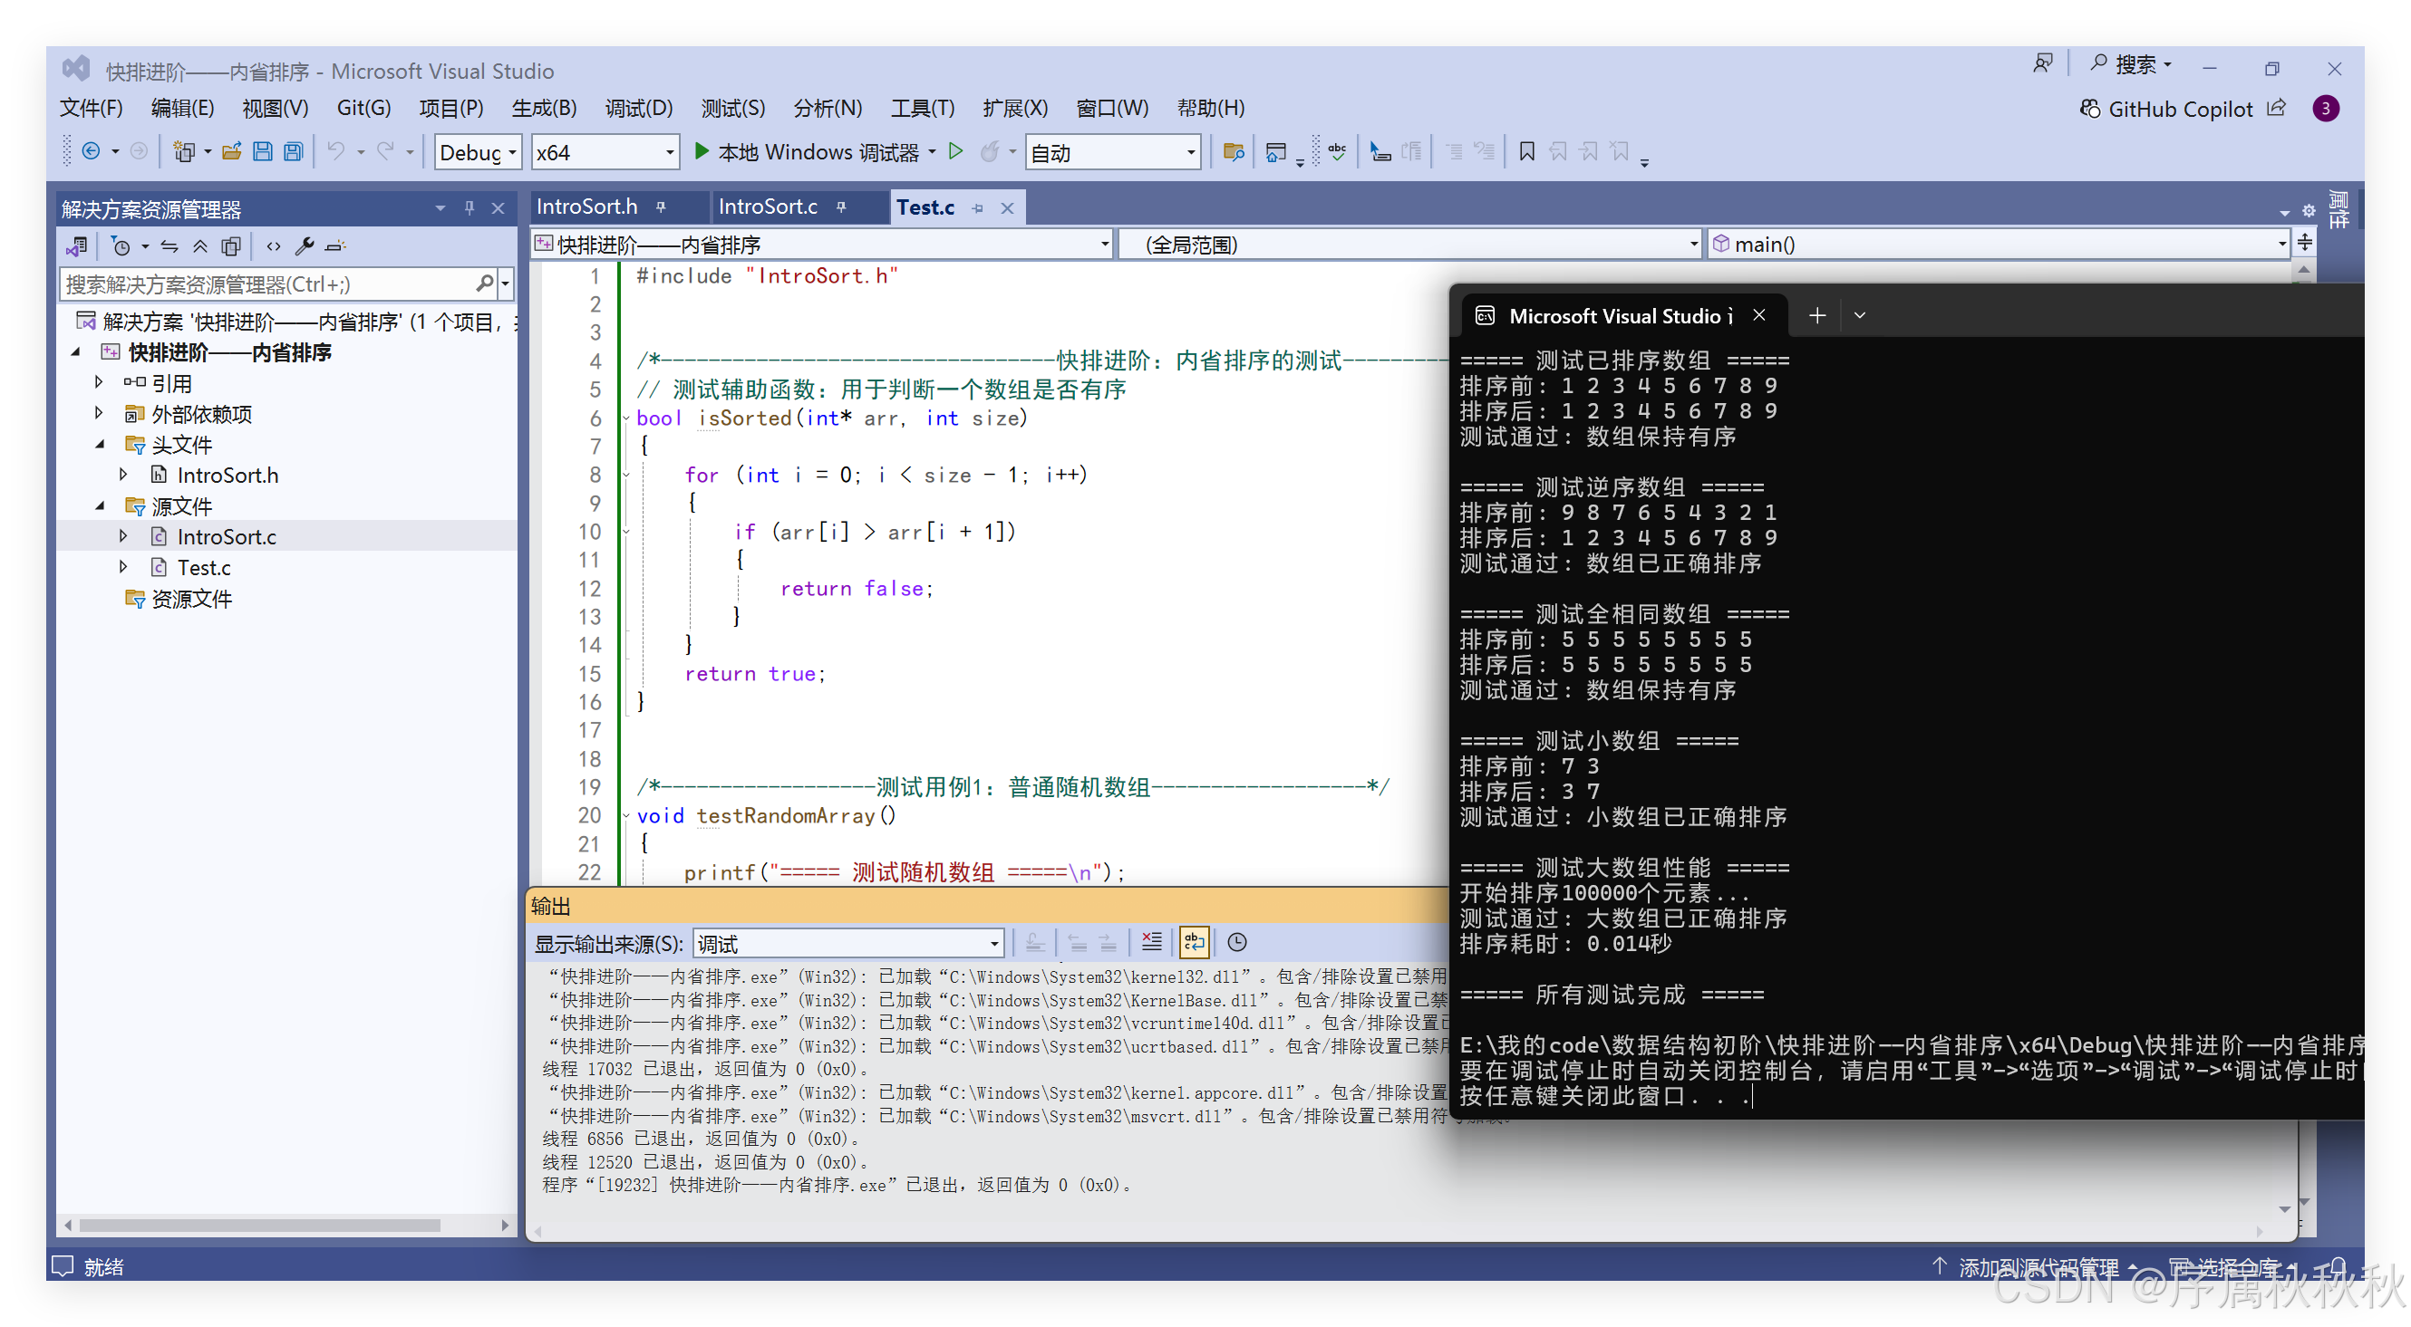This screenshot has height=1327, width=2411.
Task: Collapse all items in Solution Explorer toolbar
Action: [200, 246]
